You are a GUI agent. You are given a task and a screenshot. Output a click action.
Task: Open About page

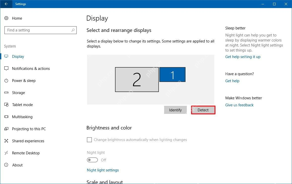point(17,165)
